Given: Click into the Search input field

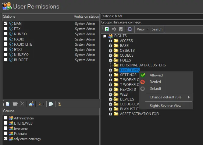Looking at the screenshot, I should pos(183,29).
